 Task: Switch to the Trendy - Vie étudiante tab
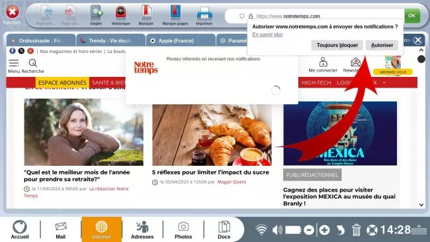tap(110, 40)
